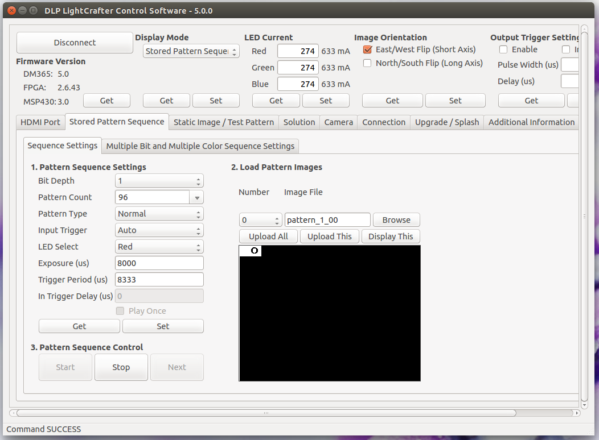Click the image Number spinner
Screen dimensions: 599x440
coord(261,220)
